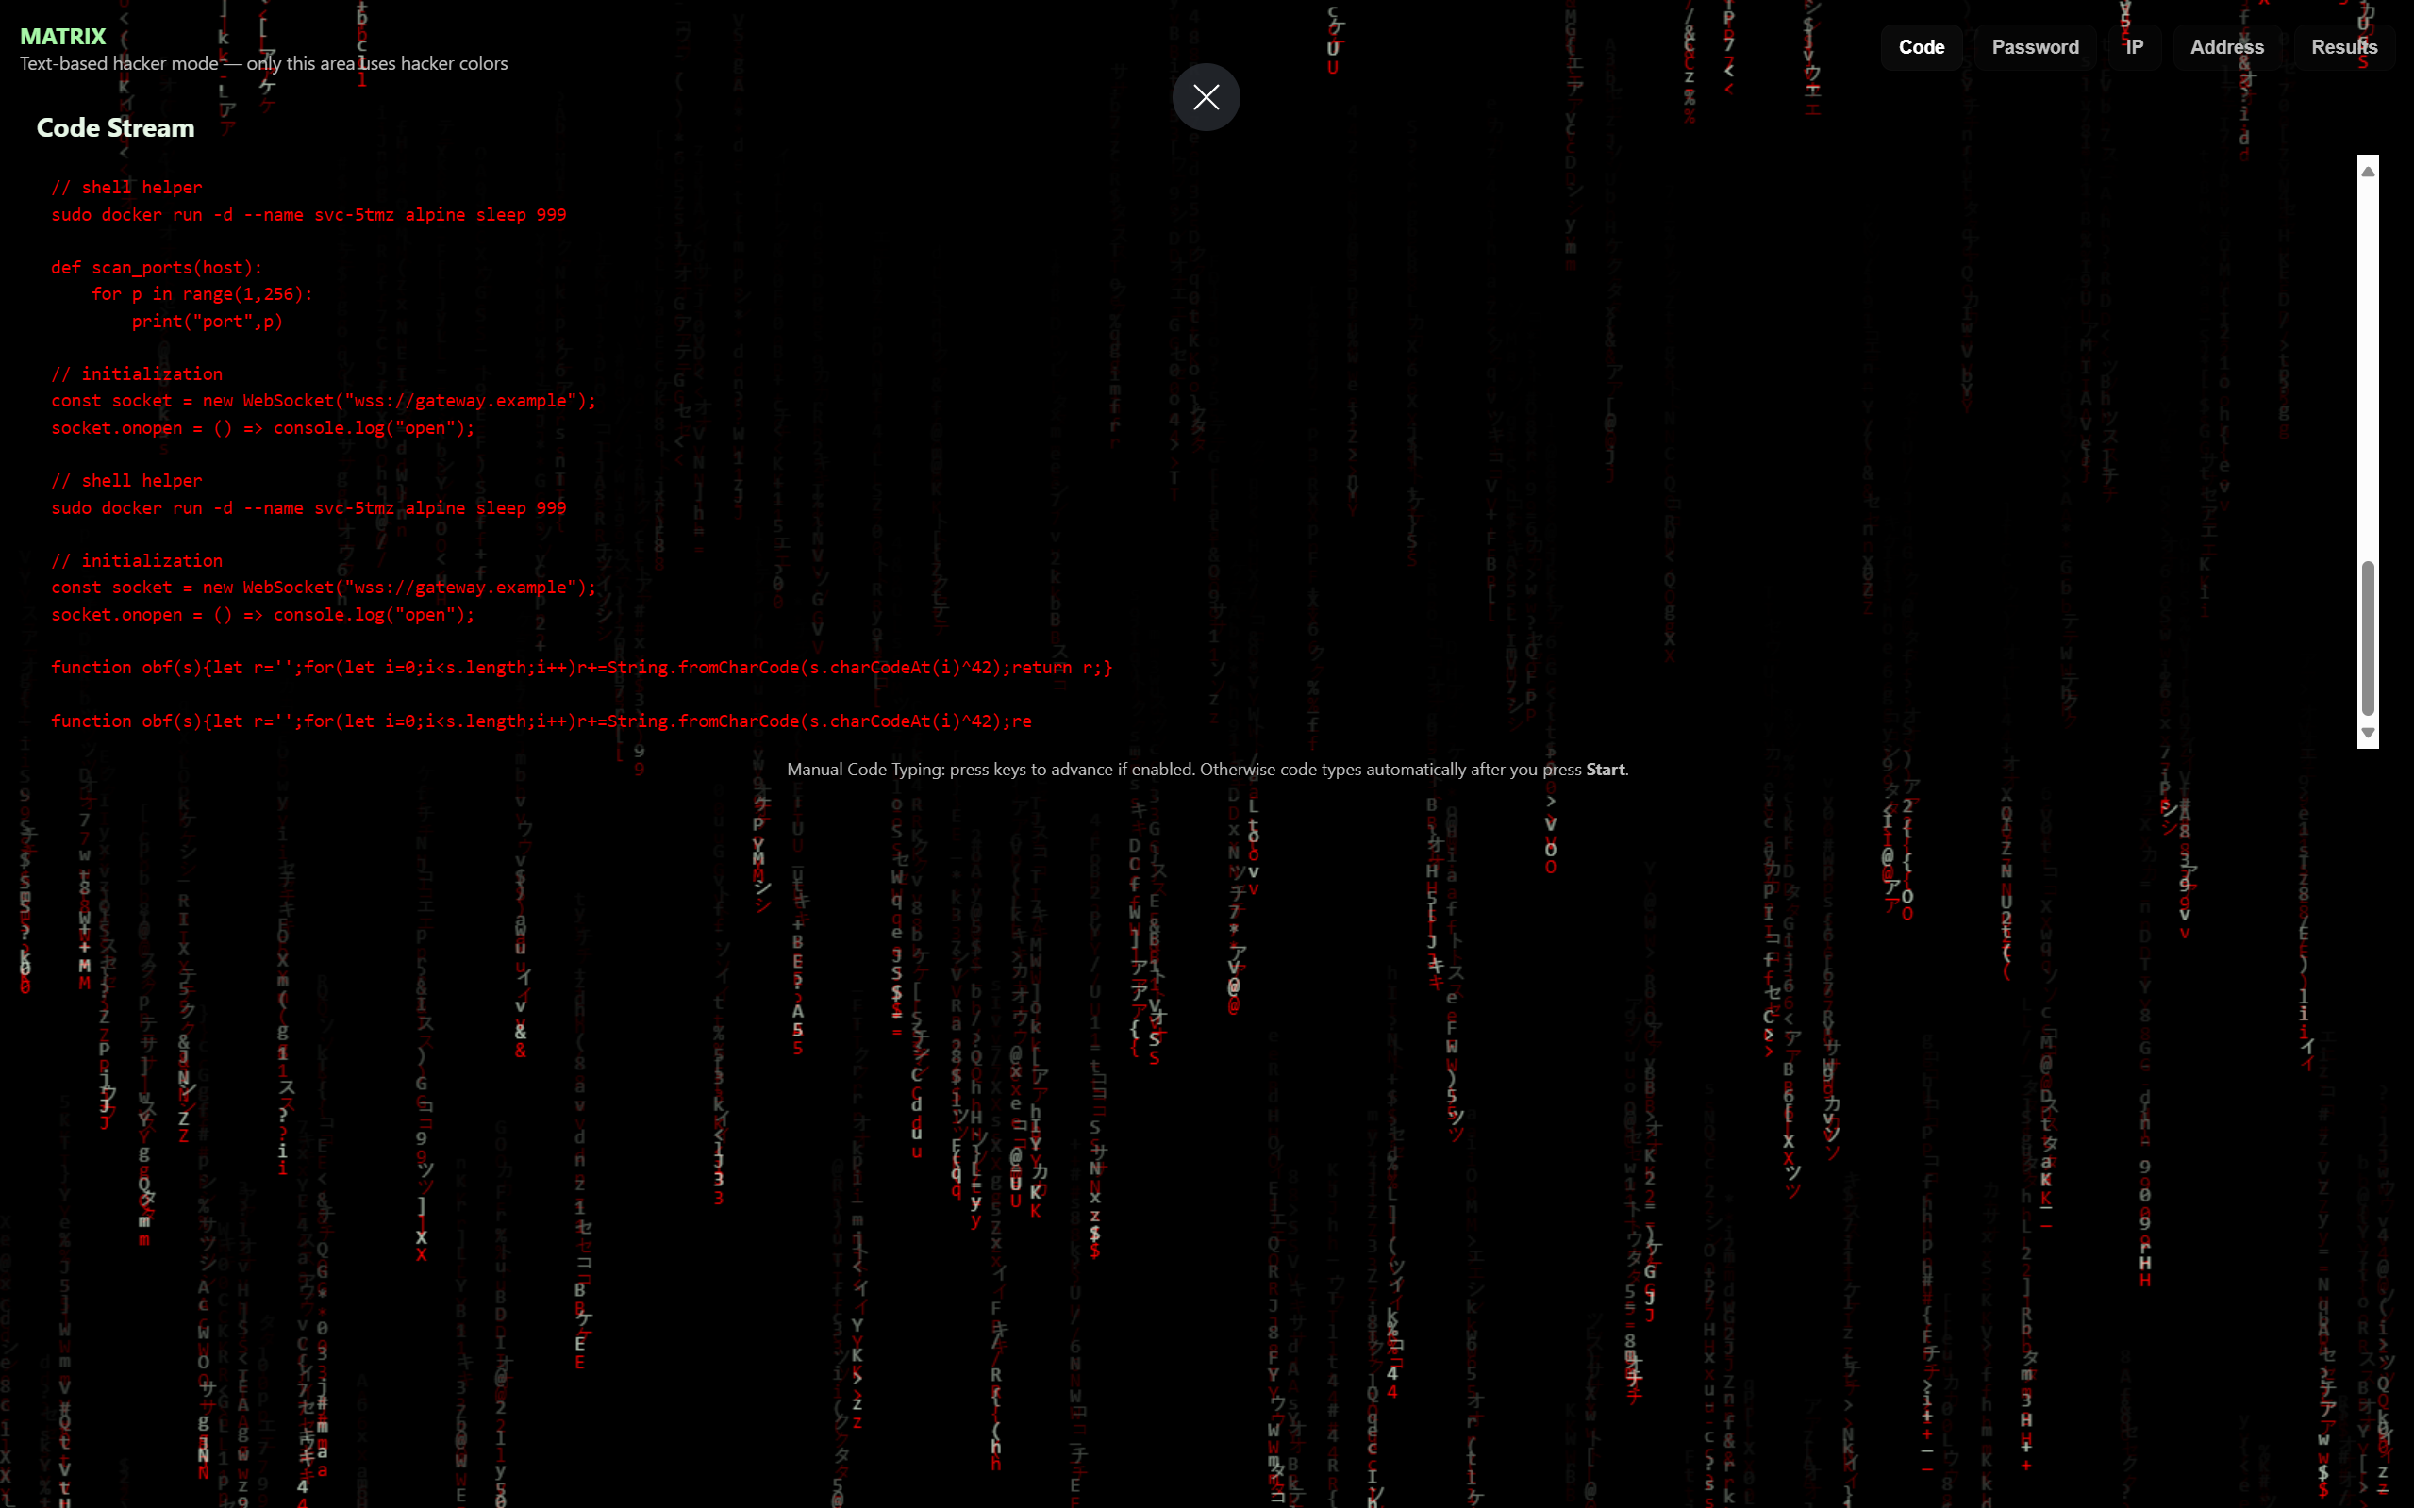Select the Code tab
Screen dimensions: 2414x1508
(x=1922, y=47)
